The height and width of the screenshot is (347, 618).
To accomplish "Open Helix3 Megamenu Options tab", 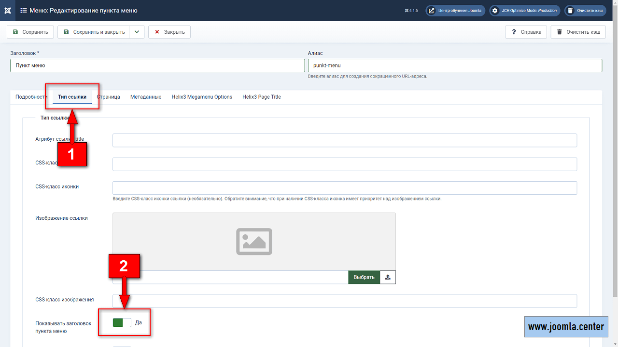I will [202, 97].
